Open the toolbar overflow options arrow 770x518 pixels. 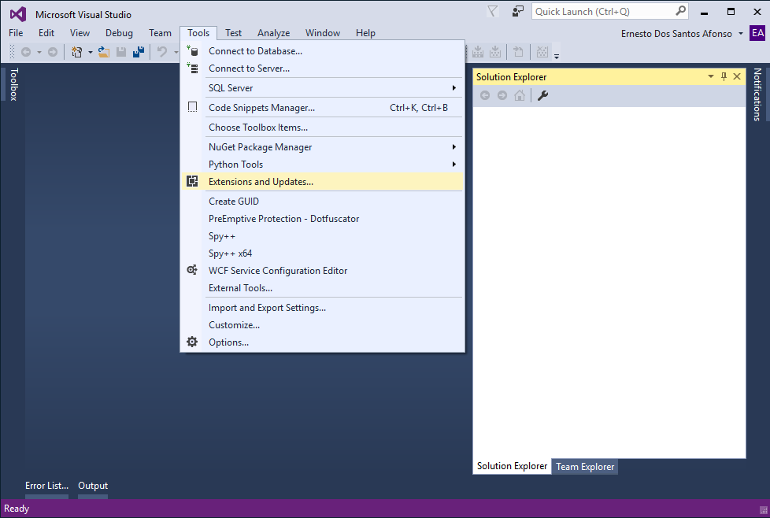click(x=557, y=55)
